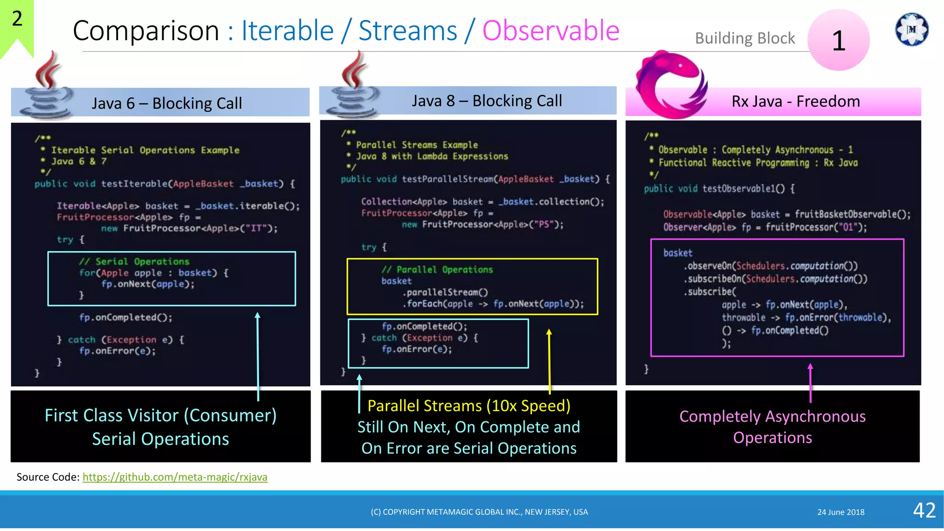Click the Building Block label

[x=744, y=38]
